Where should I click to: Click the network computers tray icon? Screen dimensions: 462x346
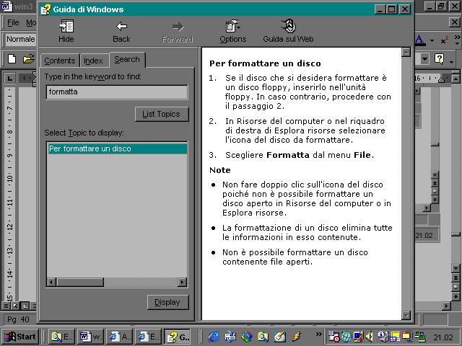pyautogui.click(x=420, y=337)
